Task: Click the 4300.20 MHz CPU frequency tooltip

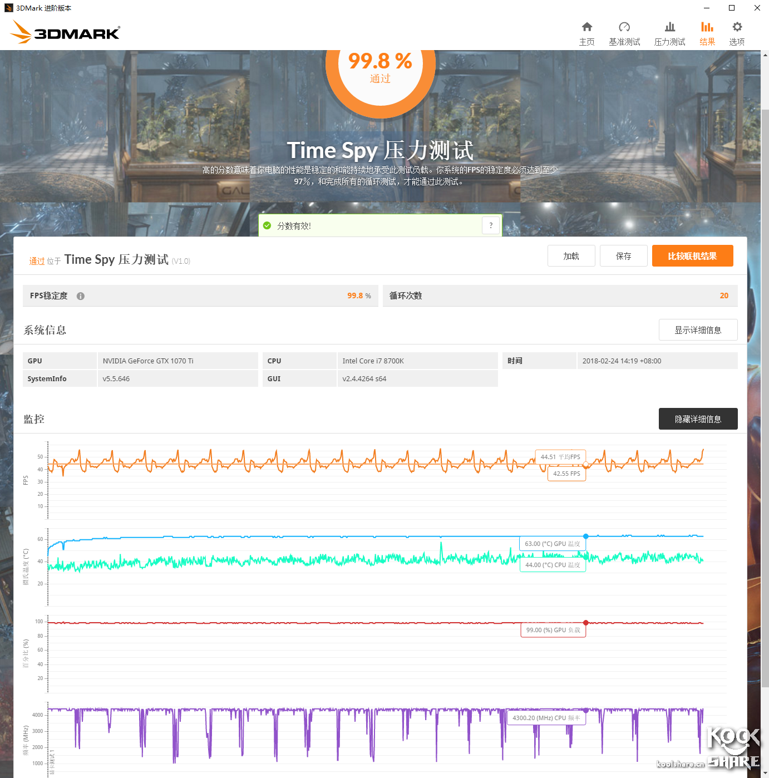Action: [x=546, y=718]
